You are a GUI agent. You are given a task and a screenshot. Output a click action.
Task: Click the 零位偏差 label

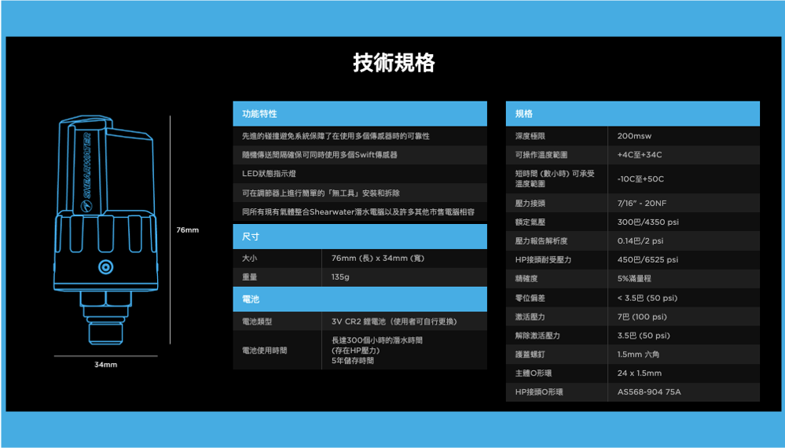tap(530, 298)
